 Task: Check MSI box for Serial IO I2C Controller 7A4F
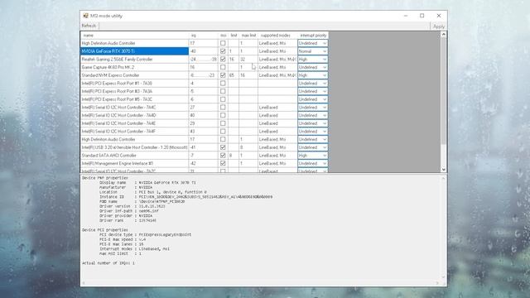click(x=223, y=132)
